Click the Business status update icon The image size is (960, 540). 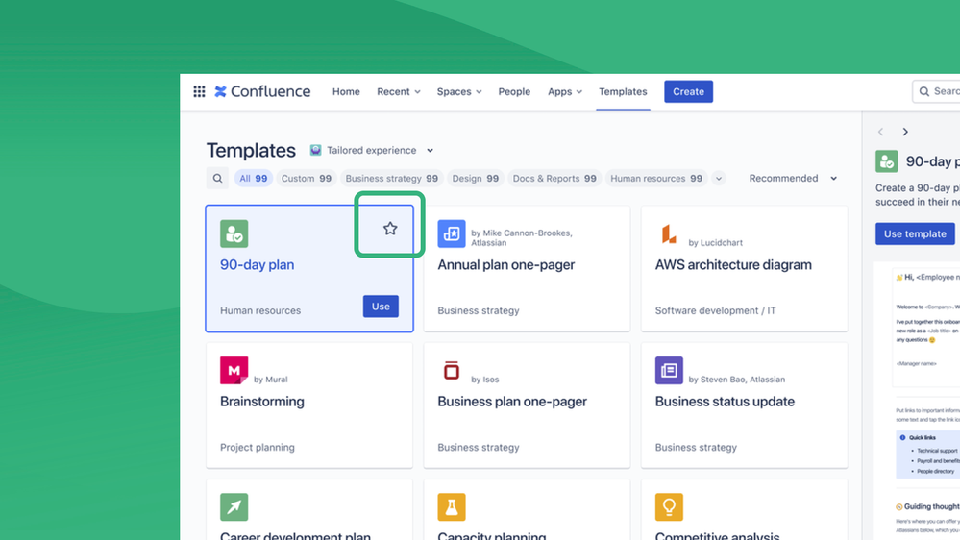point(669,370)
